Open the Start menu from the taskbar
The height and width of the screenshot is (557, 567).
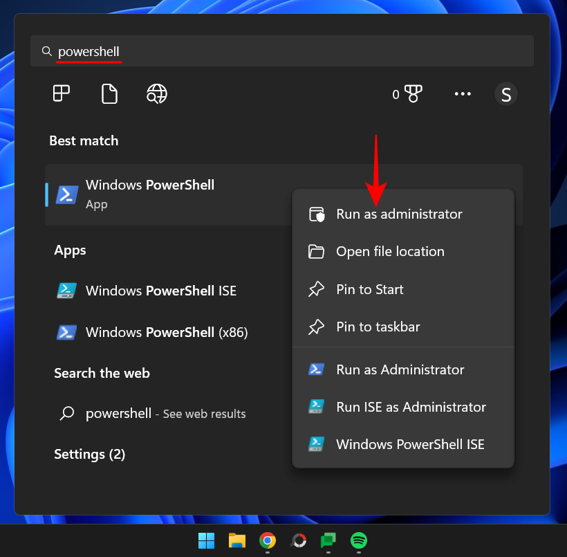point(206,540)
